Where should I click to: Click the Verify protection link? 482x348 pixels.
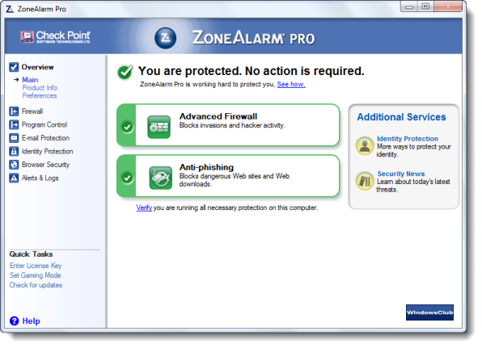pyautogui.click(x=144, y=208)
